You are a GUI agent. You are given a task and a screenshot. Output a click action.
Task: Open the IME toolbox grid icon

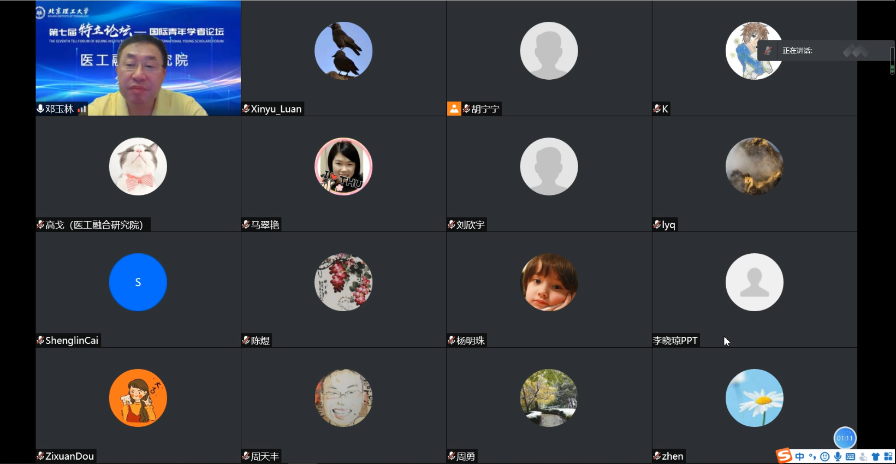click(x=888, y=457)
